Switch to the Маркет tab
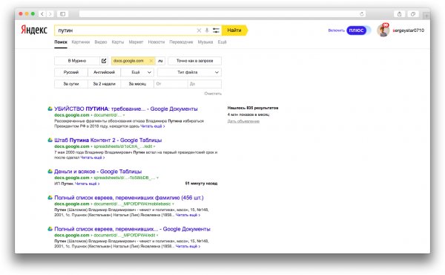Viewport: 445px width, 275px height. point(136,42)
